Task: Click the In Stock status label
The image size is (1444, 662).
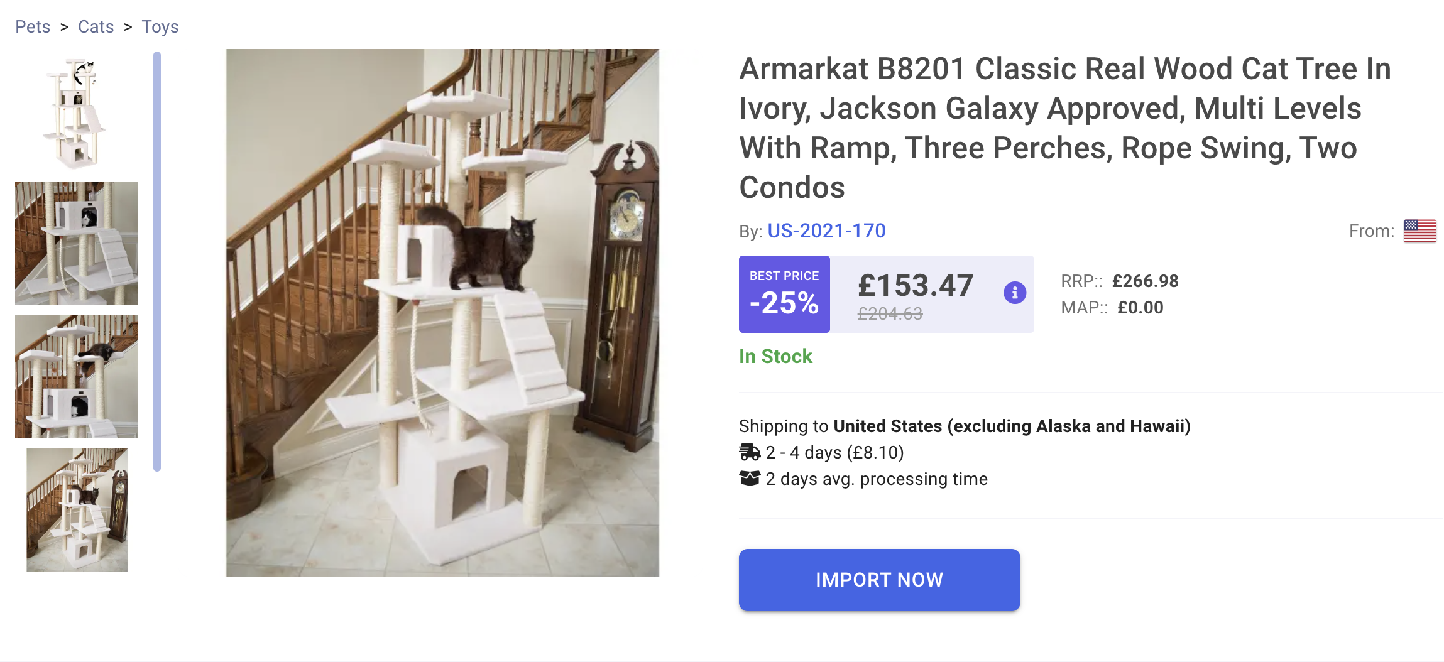Action: pos(775,357)
